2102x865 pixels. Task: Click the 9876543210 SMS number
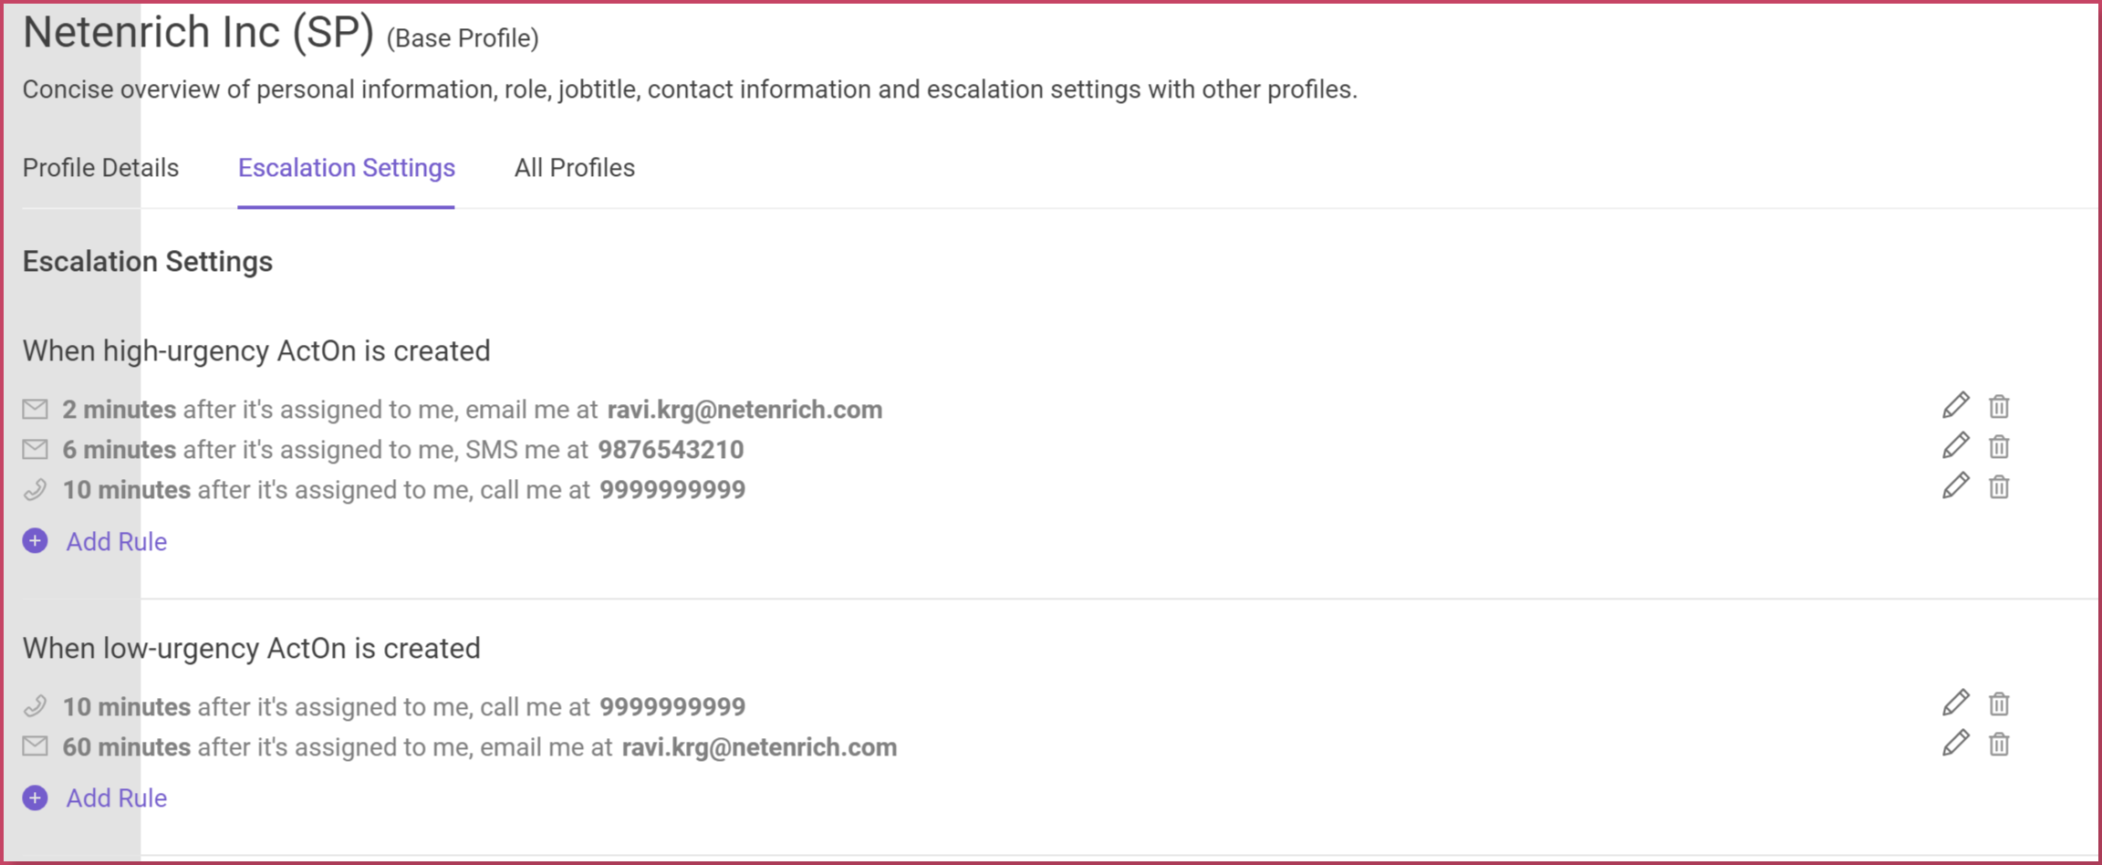pos(671,450)
